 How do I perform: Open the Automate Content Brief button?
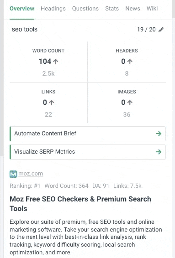88,134
